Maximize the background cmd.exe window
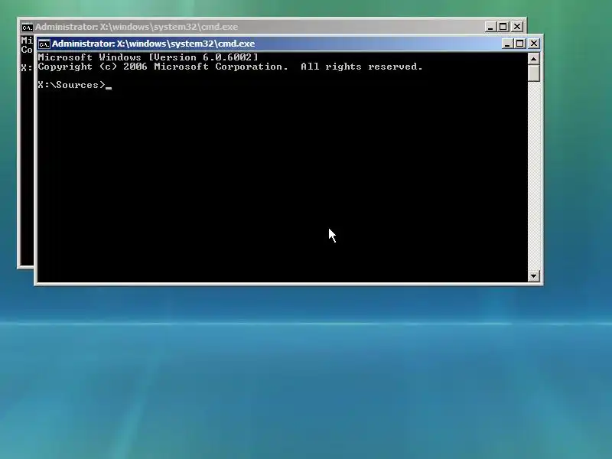612x459 pixels. pos(503,27)
